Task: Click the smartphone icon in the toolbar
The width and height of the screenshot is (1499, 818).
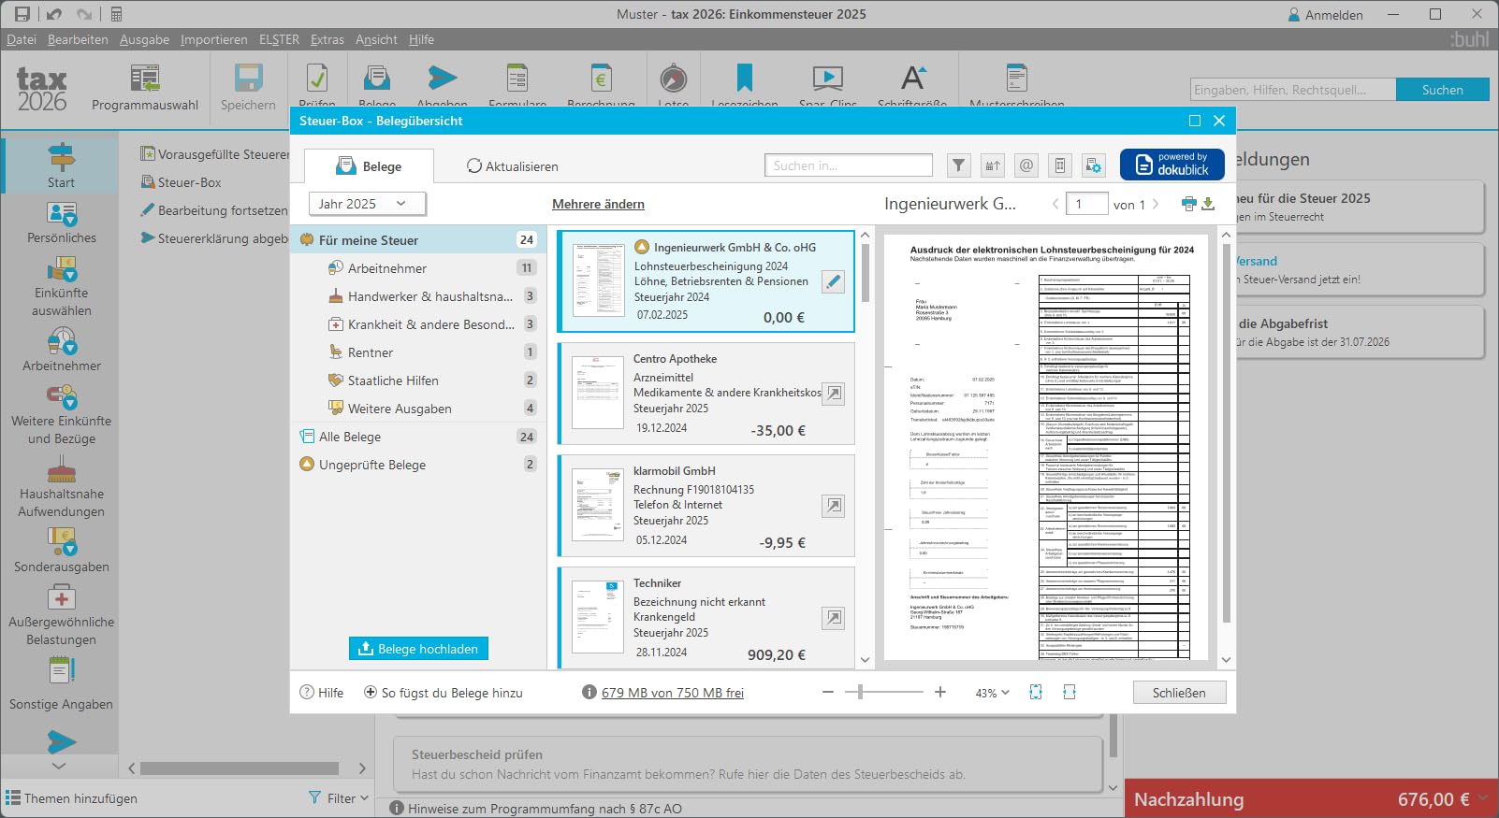Action: (x=1059, y=165)
